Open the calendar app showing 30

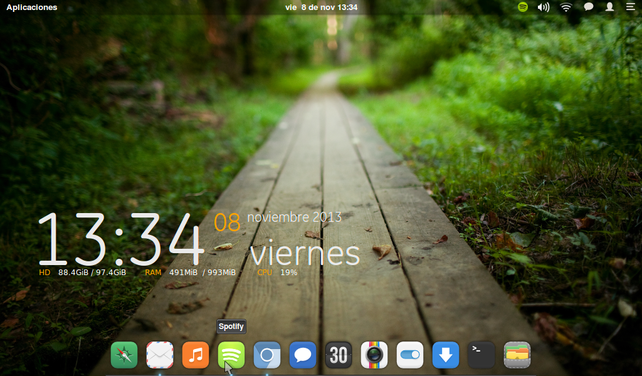(339, 355)
